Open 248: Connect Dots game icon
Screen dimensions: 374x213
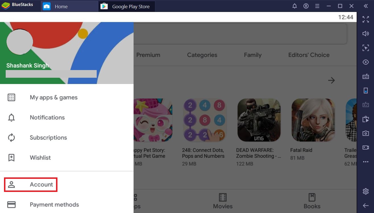[x=205, y=120]
